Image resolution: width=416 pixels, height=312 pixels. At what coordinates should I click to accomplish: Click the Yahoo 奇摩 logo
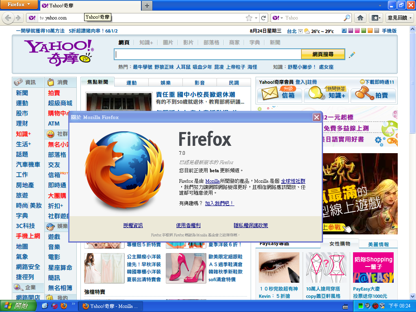(59, 52)
